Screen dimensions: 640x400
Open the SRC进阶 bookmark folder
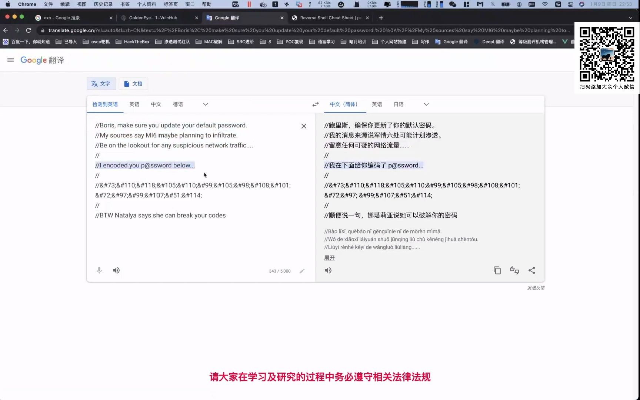[x=241, y=42]
